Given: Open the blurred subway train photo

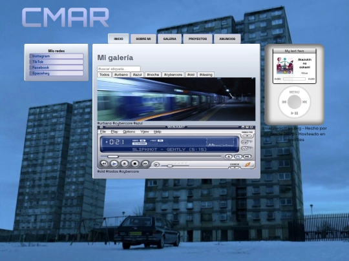Looking at the screenshot, I should pos(176,99).
